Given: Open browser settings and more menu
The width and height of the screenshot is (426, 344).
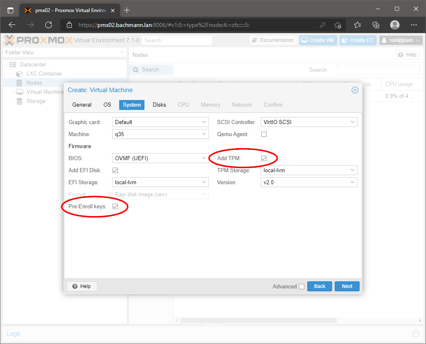Looking at the screenshot, I should [x=414, y=25].
